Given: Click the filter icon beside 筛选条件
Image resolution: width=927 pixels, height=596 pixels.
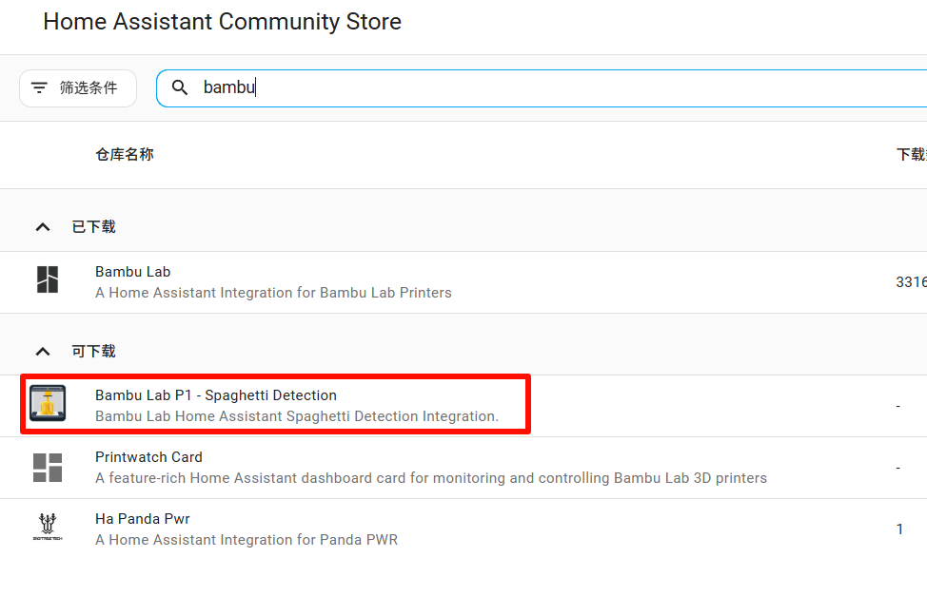Looking at the screenshot, I should click(39, 88).
